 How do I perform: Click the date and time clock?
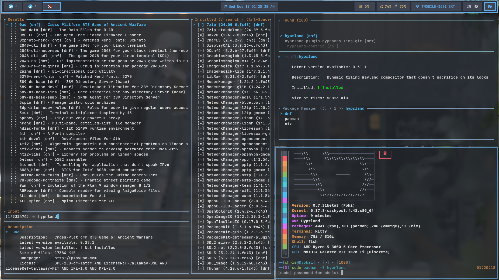click(x=249, y=6)
